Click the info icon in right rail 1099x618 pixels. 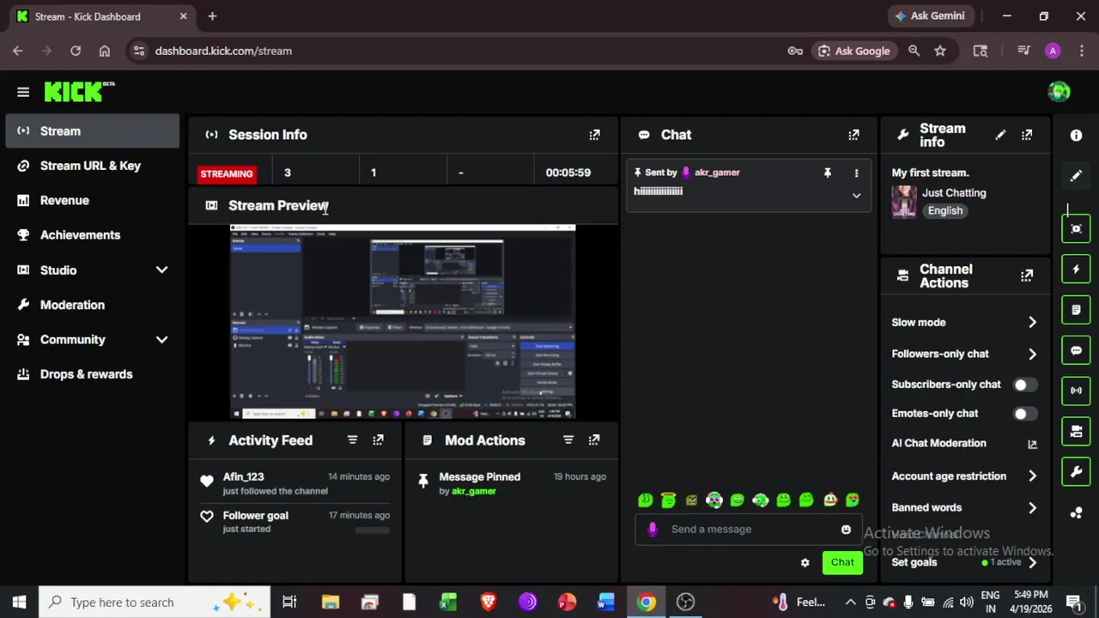point(1076,135)
